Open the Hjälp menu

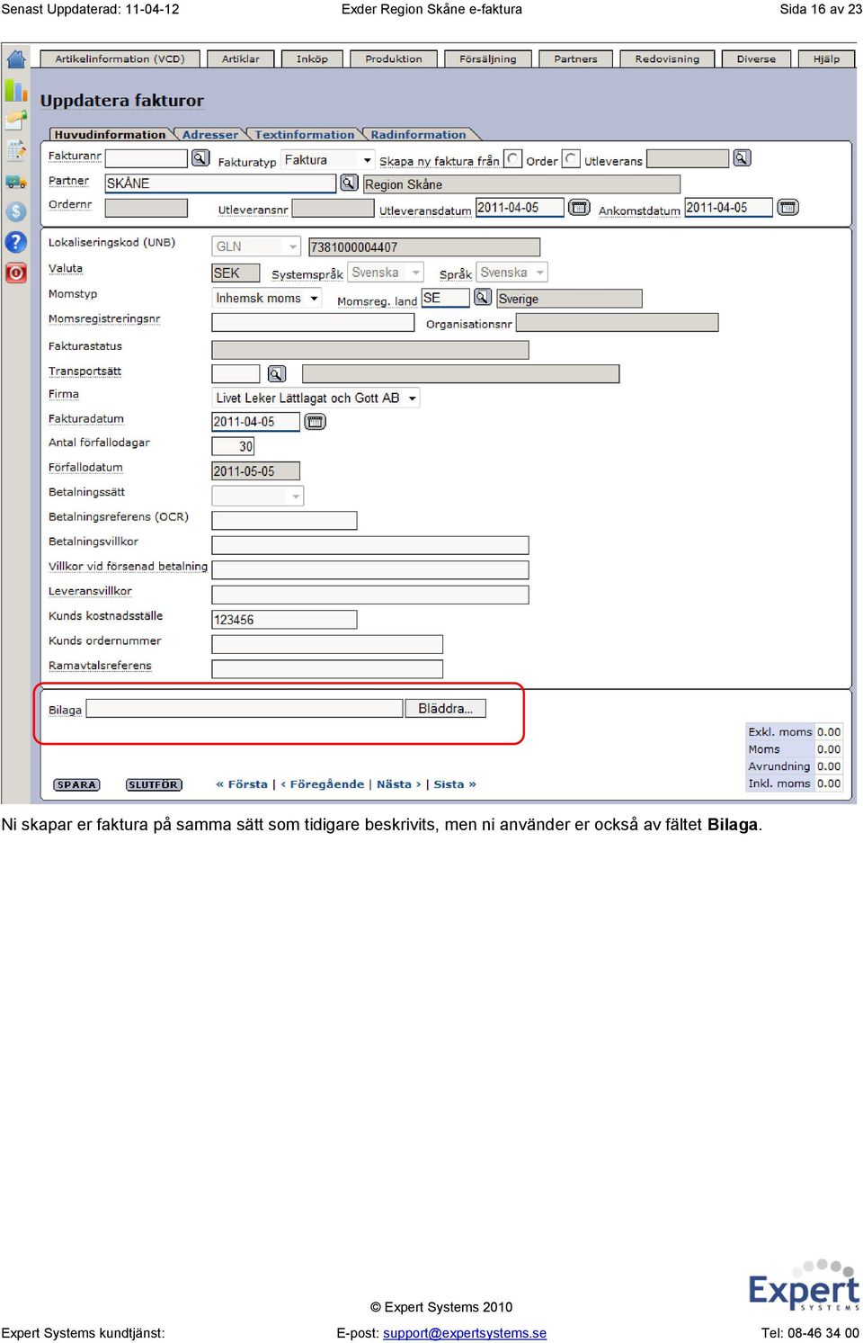tap(826, 58)
